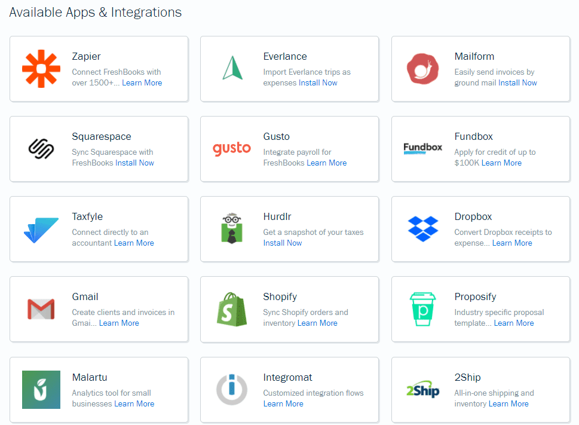Click 'Analytics tool for small' description
The height and width of the screenshot is (425, 579).
click(111, 393)
